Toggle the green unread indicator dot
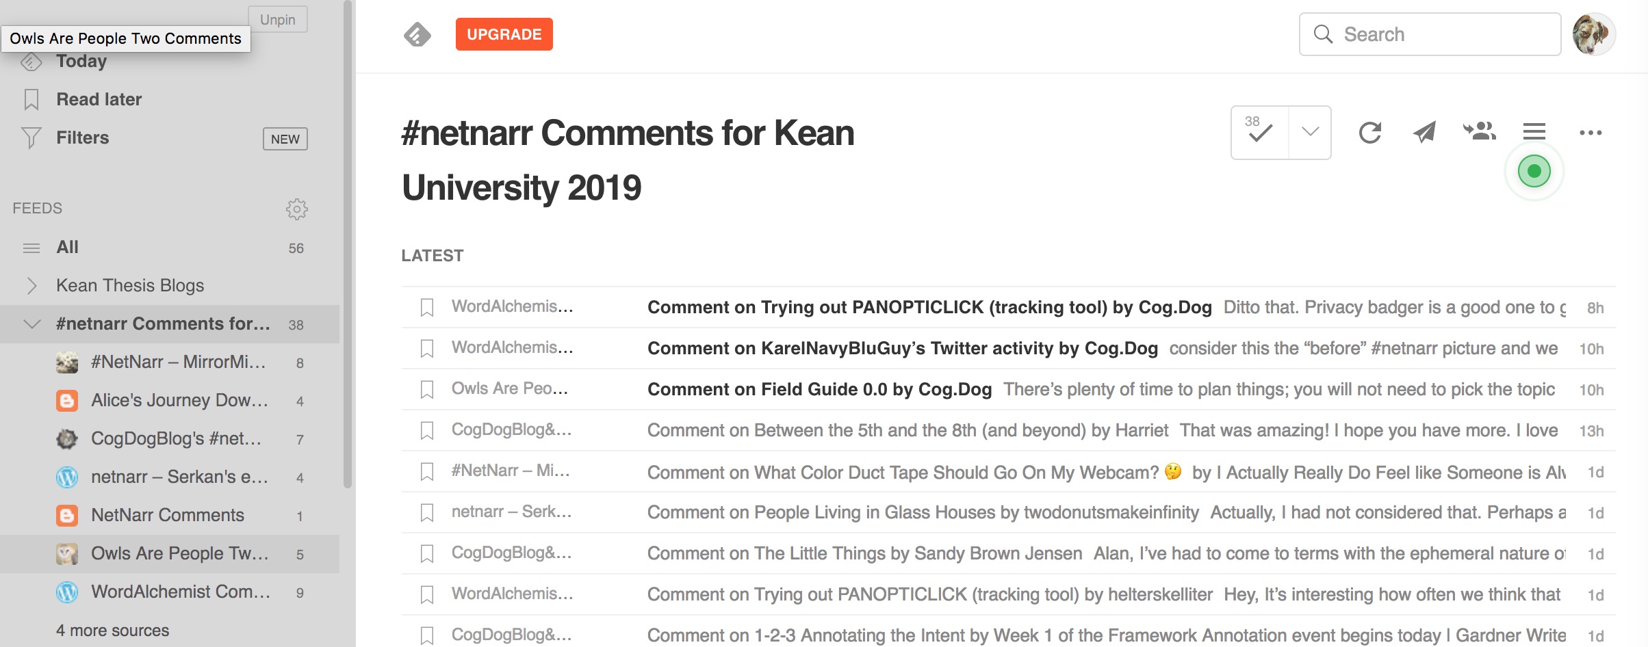 click(x=1533, y=172)
